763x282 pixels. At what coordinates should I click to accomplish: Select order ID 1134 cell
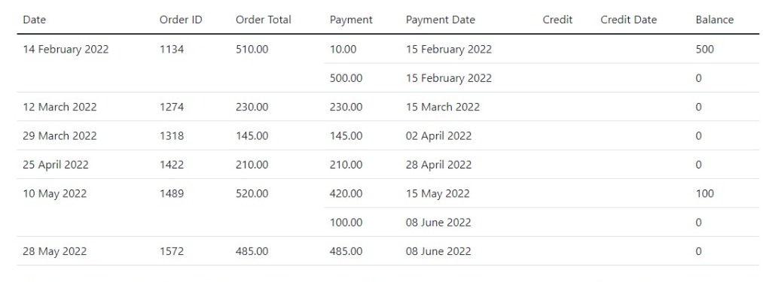(172, 49)
